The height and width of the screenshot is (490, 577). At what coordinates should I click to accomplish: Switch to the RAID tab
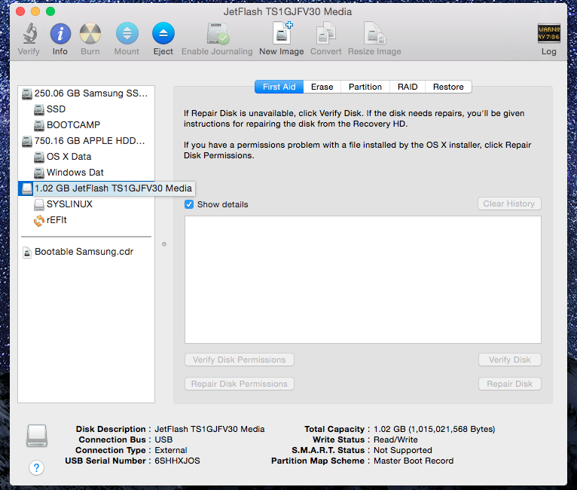[x=408, y=87]
